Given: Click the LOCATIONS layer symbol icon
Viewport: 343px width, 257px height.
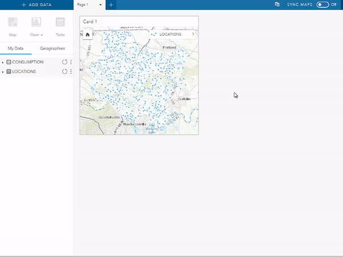Looking at the screenshot, I should 154,34.
